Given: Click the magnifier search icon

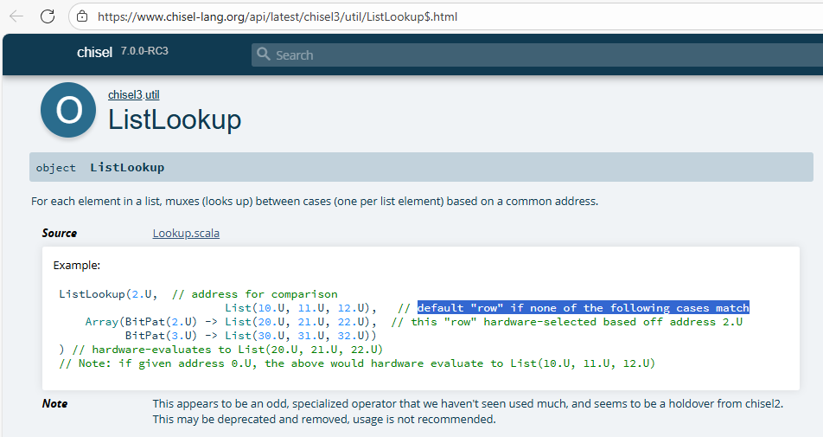Looking at the screenshot, I should tap(263, 55).
